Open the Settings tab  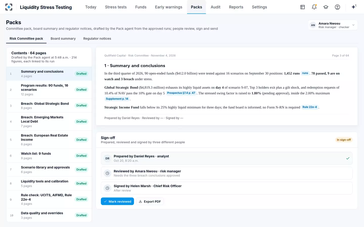259,7
